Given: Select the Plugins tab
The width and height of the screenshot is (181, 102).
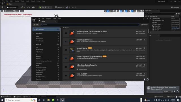Looking at the screenshot, I should (48, 21).
